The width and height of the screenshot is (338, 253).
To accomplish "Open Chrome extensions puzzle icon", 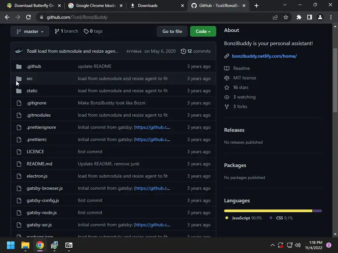I will tap(299, 17).
